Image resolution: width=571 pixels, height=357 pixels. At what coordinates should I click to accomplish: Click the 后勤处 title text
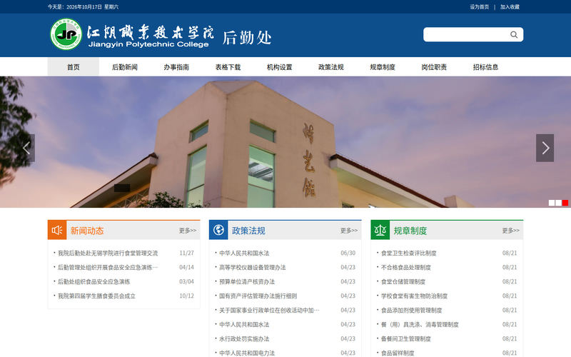[247, 38]
